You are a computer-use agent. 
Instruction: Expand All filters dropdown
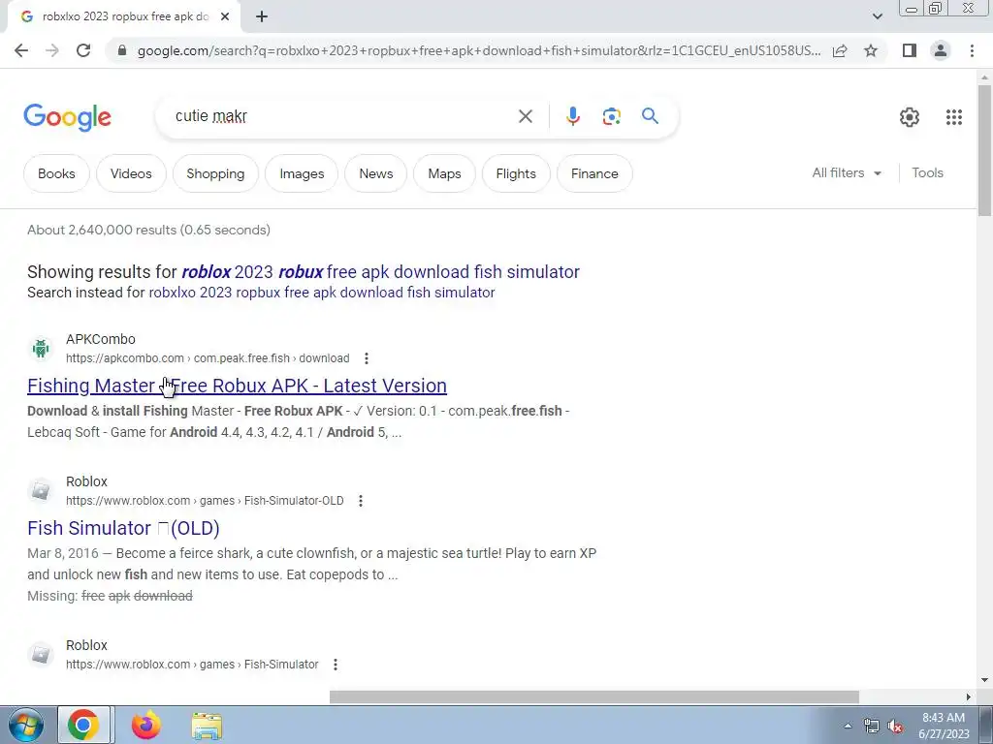click(847, 172)
